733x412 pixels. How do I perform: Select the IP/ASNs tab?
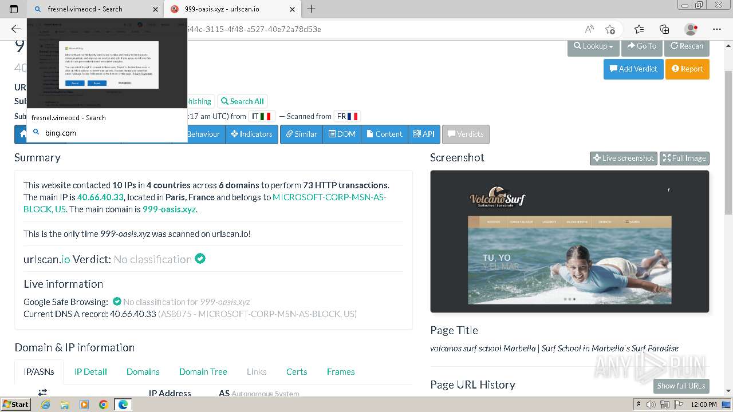click(39, 371)
